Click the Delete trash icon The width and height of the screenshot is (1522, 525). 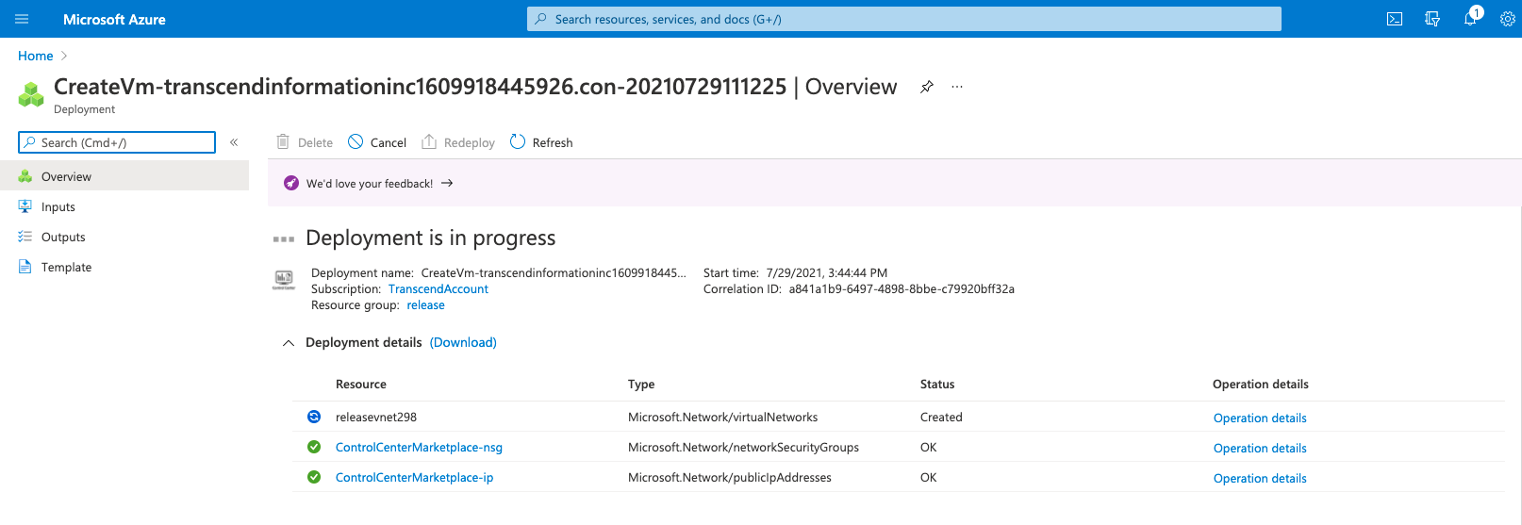click(x=283, y=142)
